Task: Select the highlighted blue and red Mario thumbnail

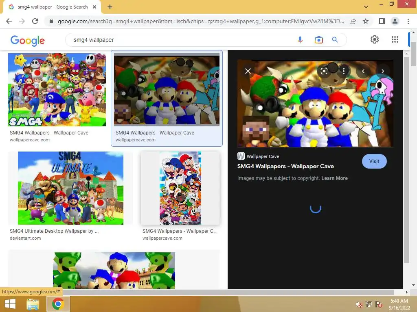Action: coord(167,90)
